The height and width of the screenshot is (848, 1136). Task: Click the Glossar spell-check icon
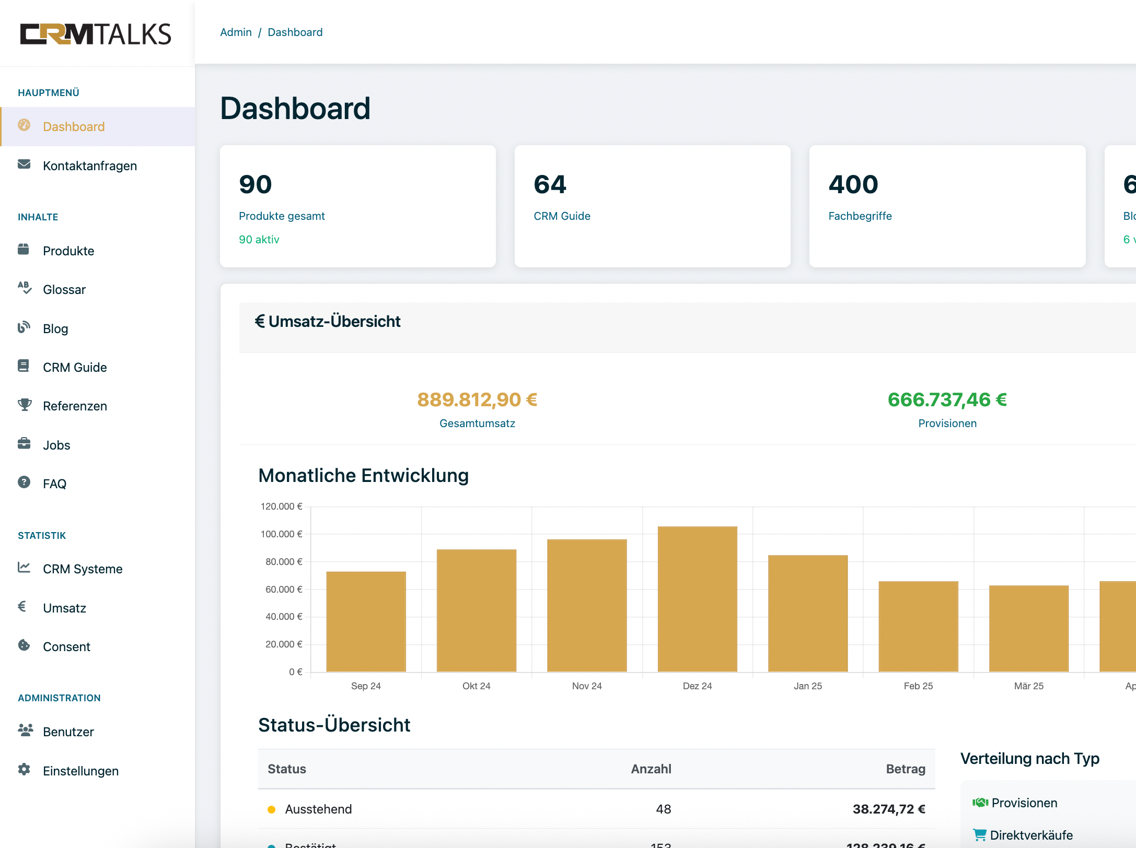pyautogui.click(x=25, y=288)
